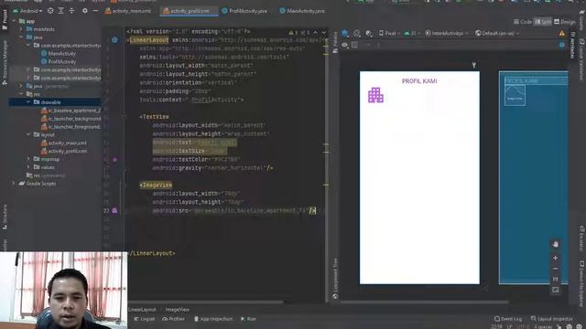This screenshot has height=329, width=586.
Task: Collapse the app module tree node
Action: (x=14, y=21)
